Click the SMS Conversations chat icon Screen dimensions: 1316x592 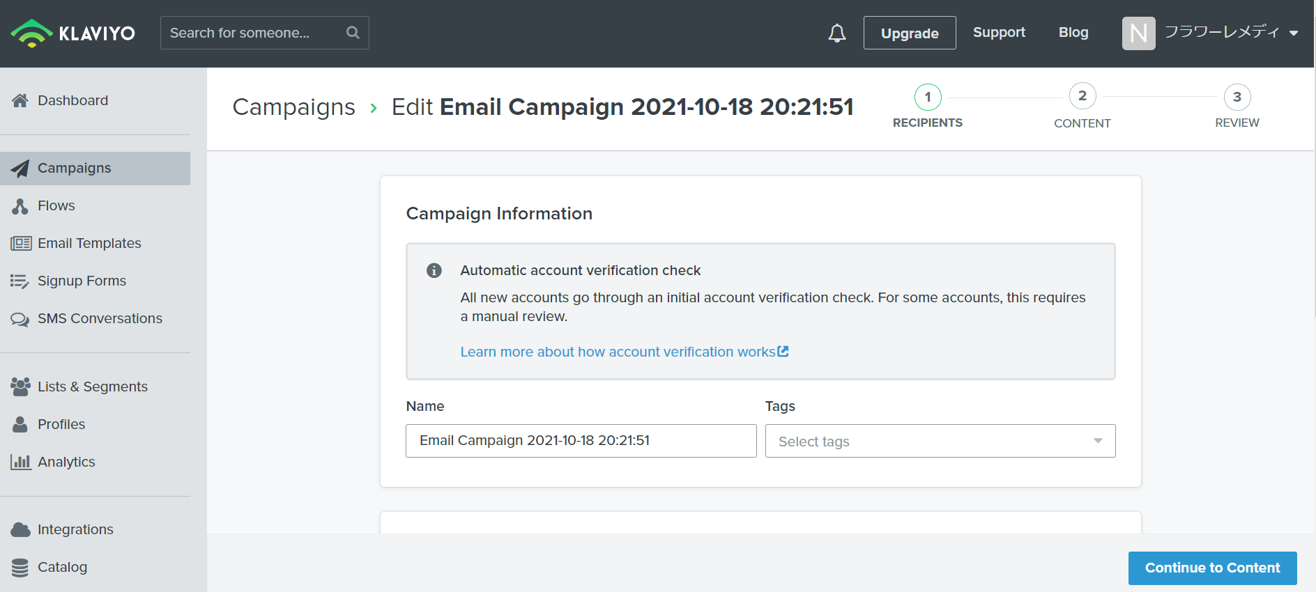pos(20,319)
